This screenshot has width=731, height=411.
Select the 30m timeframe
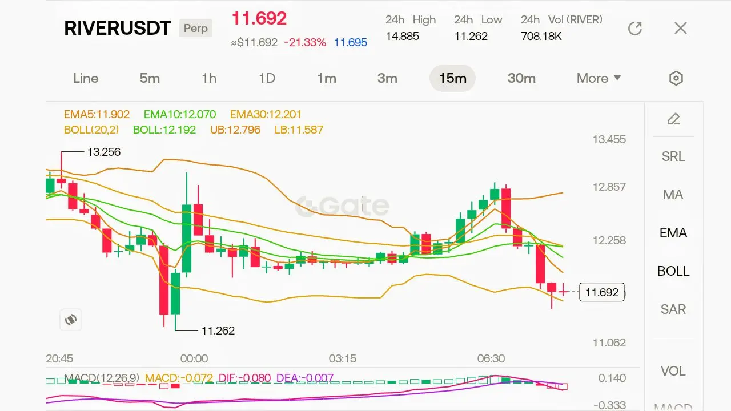[x=521, y=78]
